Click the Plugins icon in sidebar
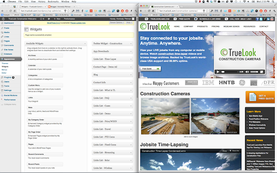 coord(2,77)
